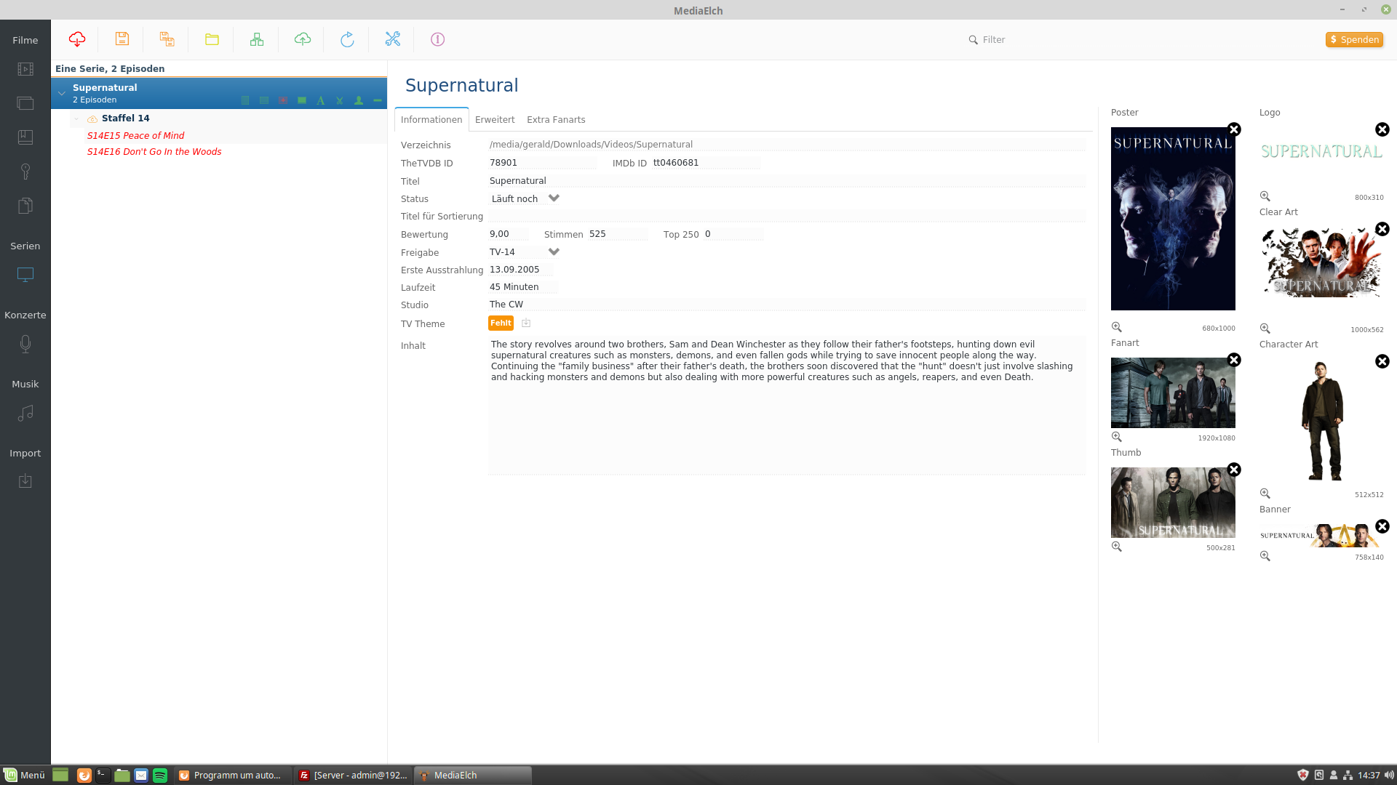Click the Erste Ausstrahlung date field
Screen dimensions: 1397x785
click(x=520, y=270)
